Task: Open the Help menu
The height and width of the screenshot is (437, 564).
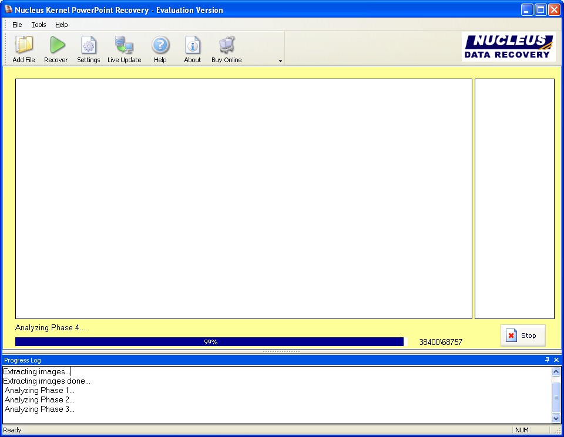Action: (62, 25)
